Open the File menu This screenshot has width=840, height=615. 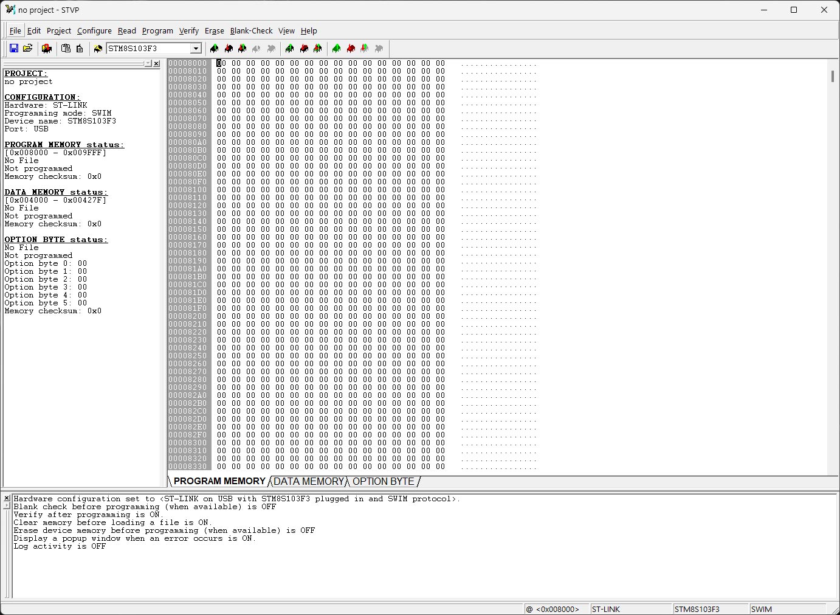[x=15, y=30]
